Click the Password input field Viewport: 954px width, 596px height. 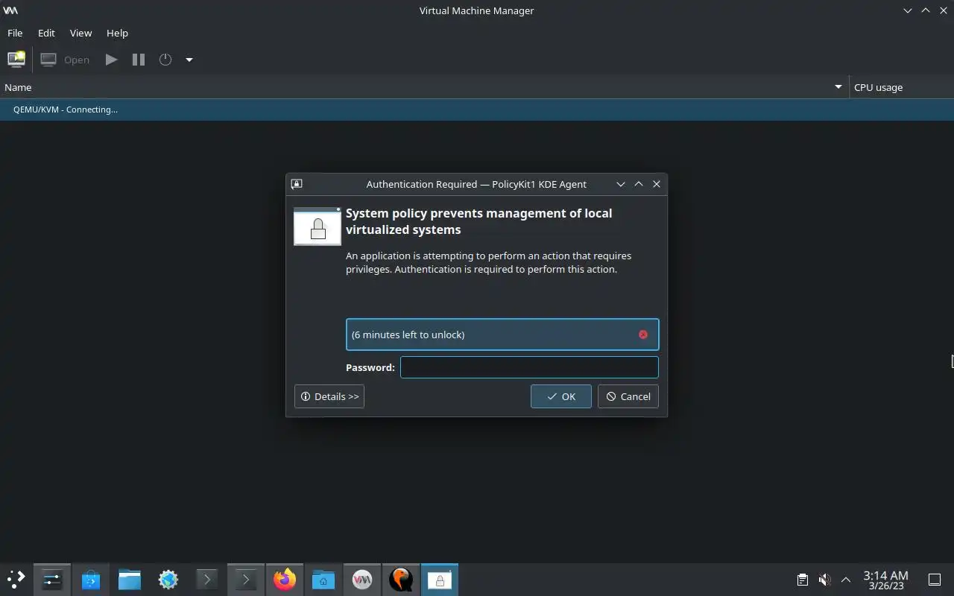[529, 367]
